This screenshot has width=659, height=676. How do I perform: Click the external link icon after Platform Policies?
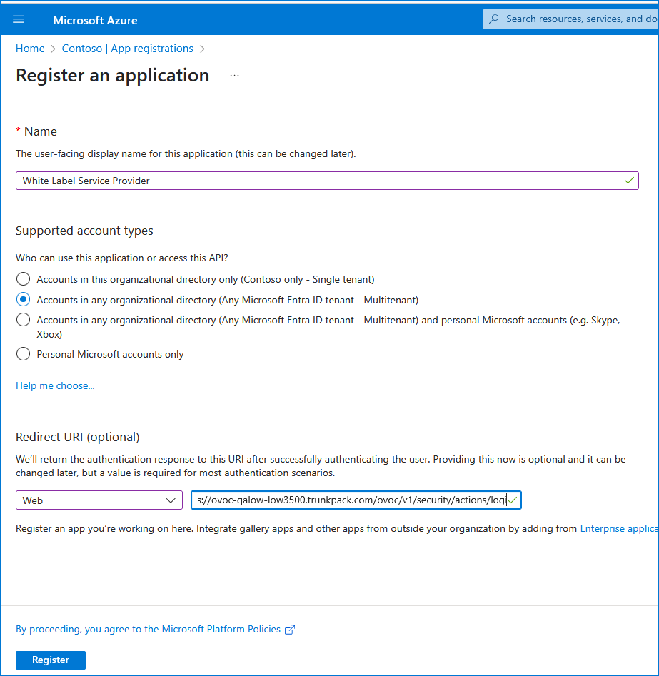point(290,630)
